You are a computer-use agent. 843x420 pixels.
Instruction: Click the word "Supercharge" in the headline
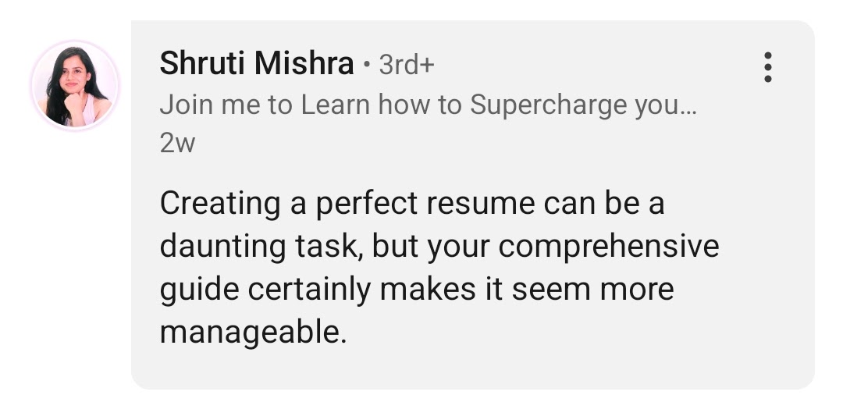[x=549, y=105]
